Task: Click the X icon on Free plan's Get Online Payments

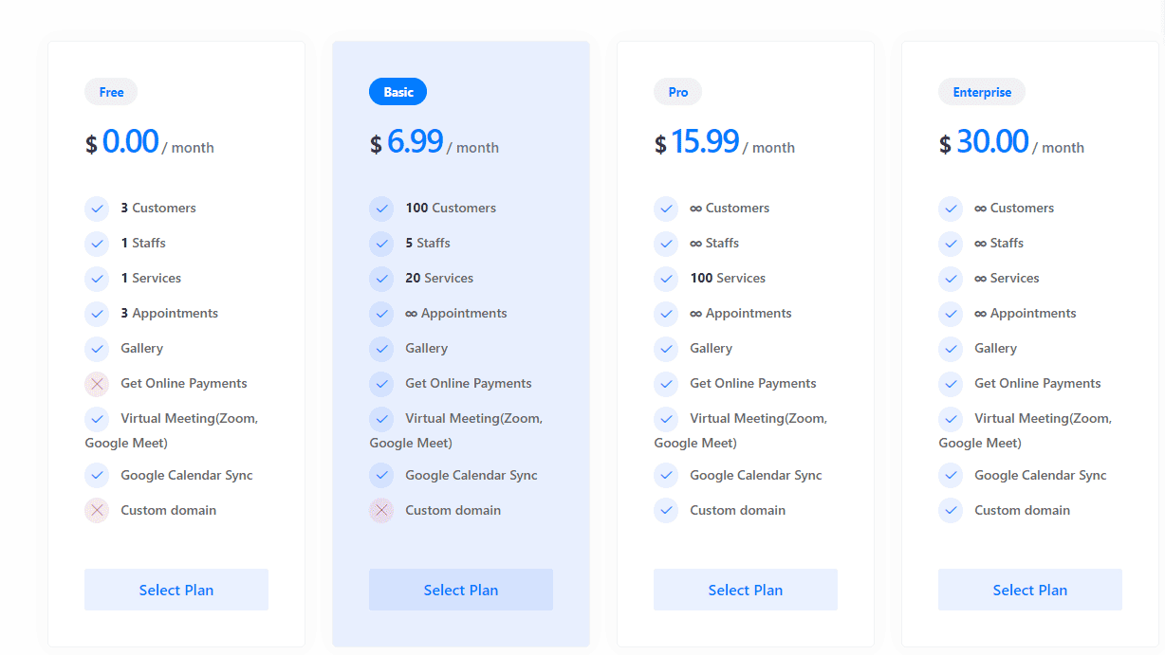Action: coord(97,384)
